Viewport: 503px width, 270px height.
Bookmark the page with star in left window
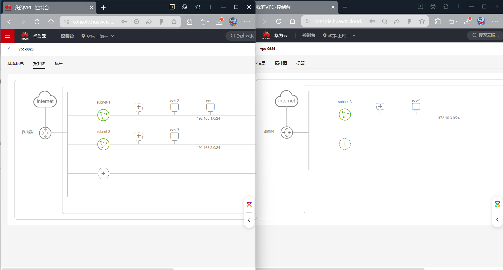(174, 22)
